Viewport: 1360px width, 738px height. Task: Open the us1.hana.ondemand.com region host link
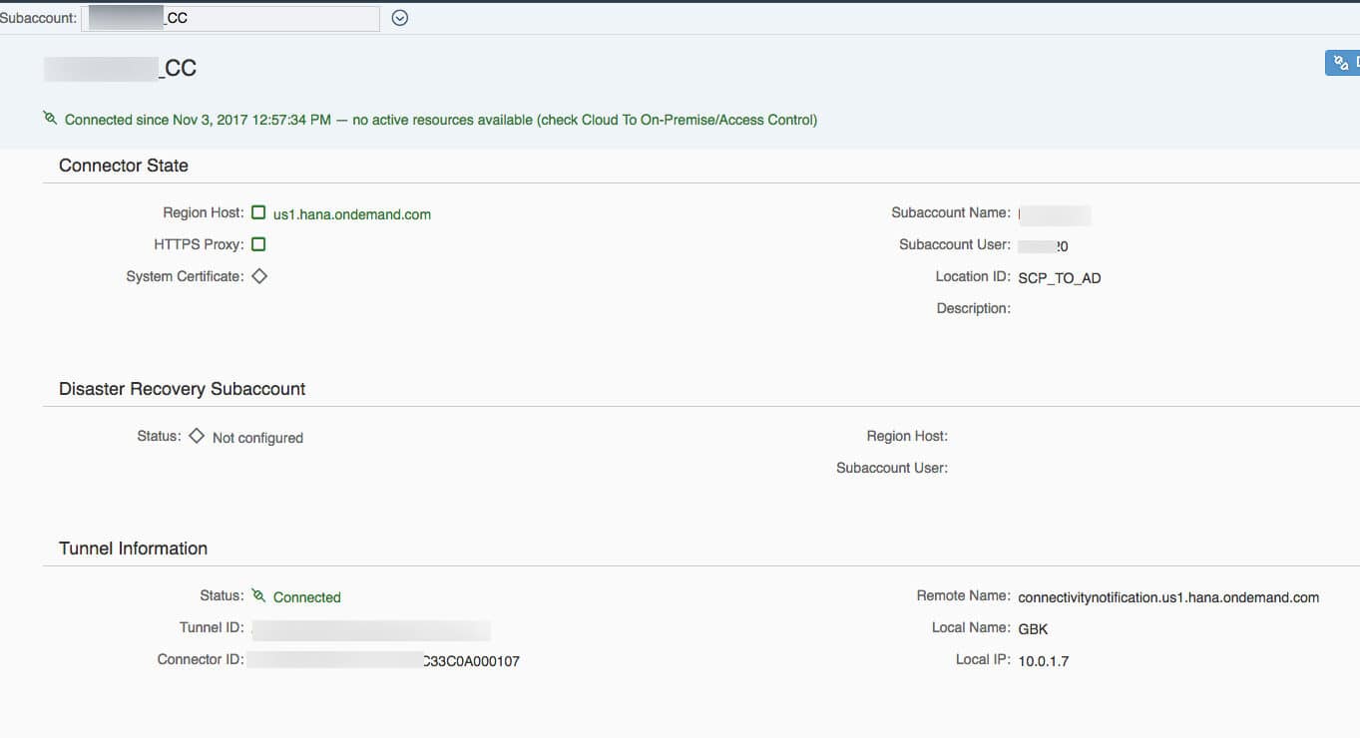[351, 214]
